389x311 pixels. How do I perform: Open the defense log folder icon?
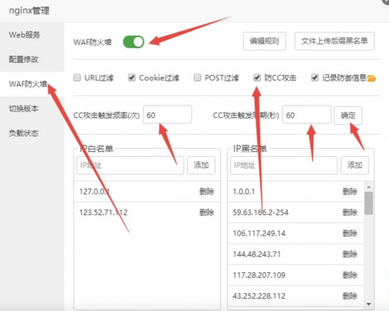click(x=371, y=78)
